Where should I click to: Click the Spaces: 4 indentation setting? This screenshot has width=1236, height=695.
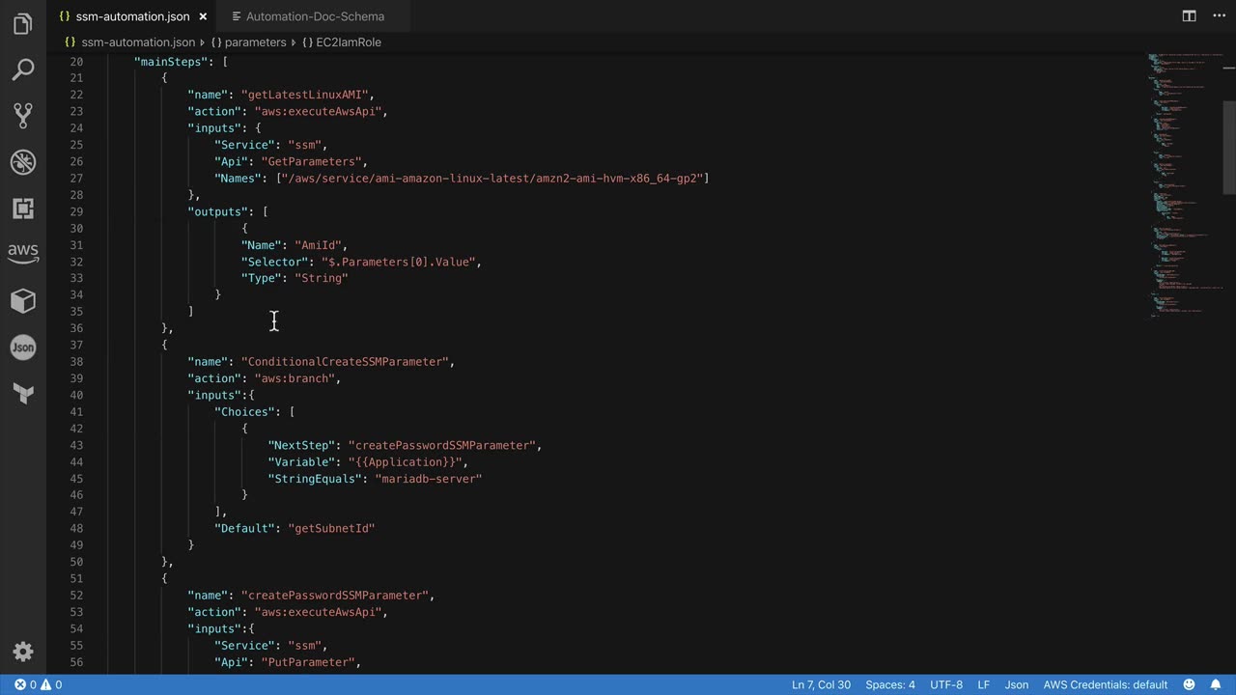889,684
